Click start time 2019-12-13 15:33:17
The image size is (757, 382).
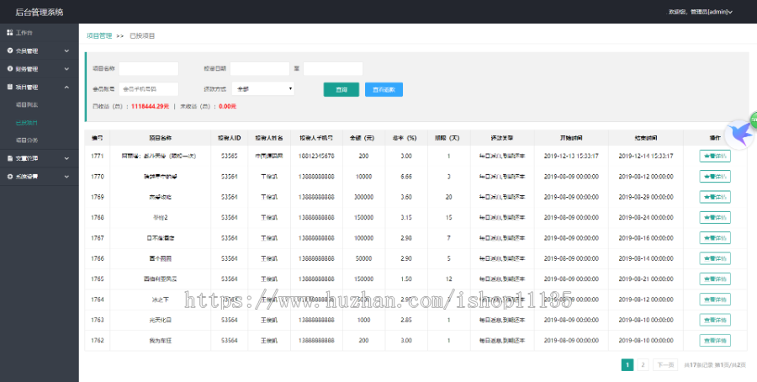coord(571,156)
